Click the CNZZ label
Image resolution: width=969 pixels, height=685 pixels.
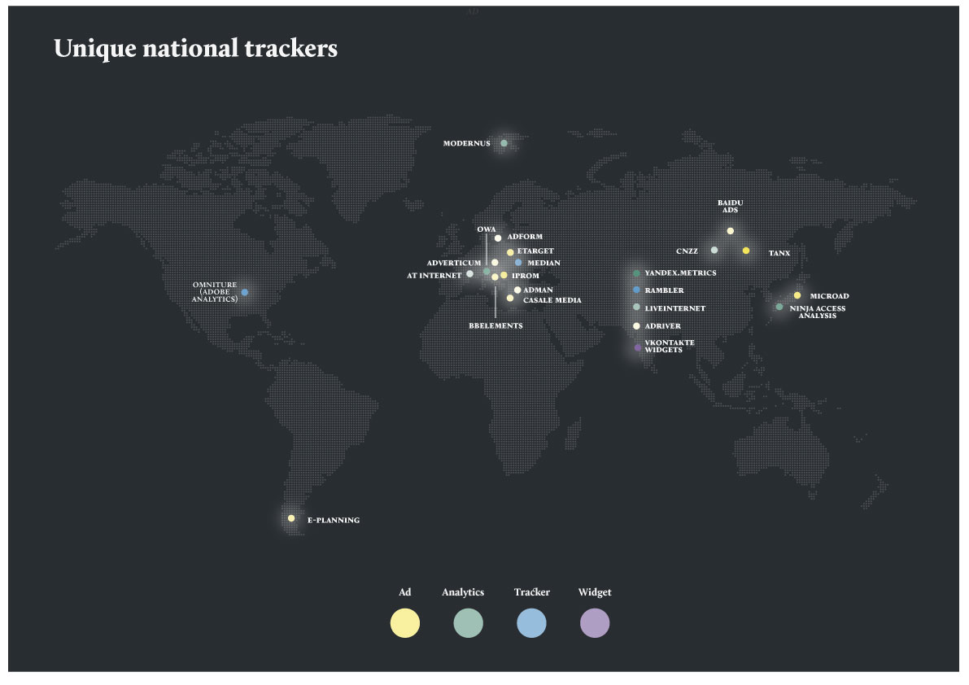click(687, 251)
